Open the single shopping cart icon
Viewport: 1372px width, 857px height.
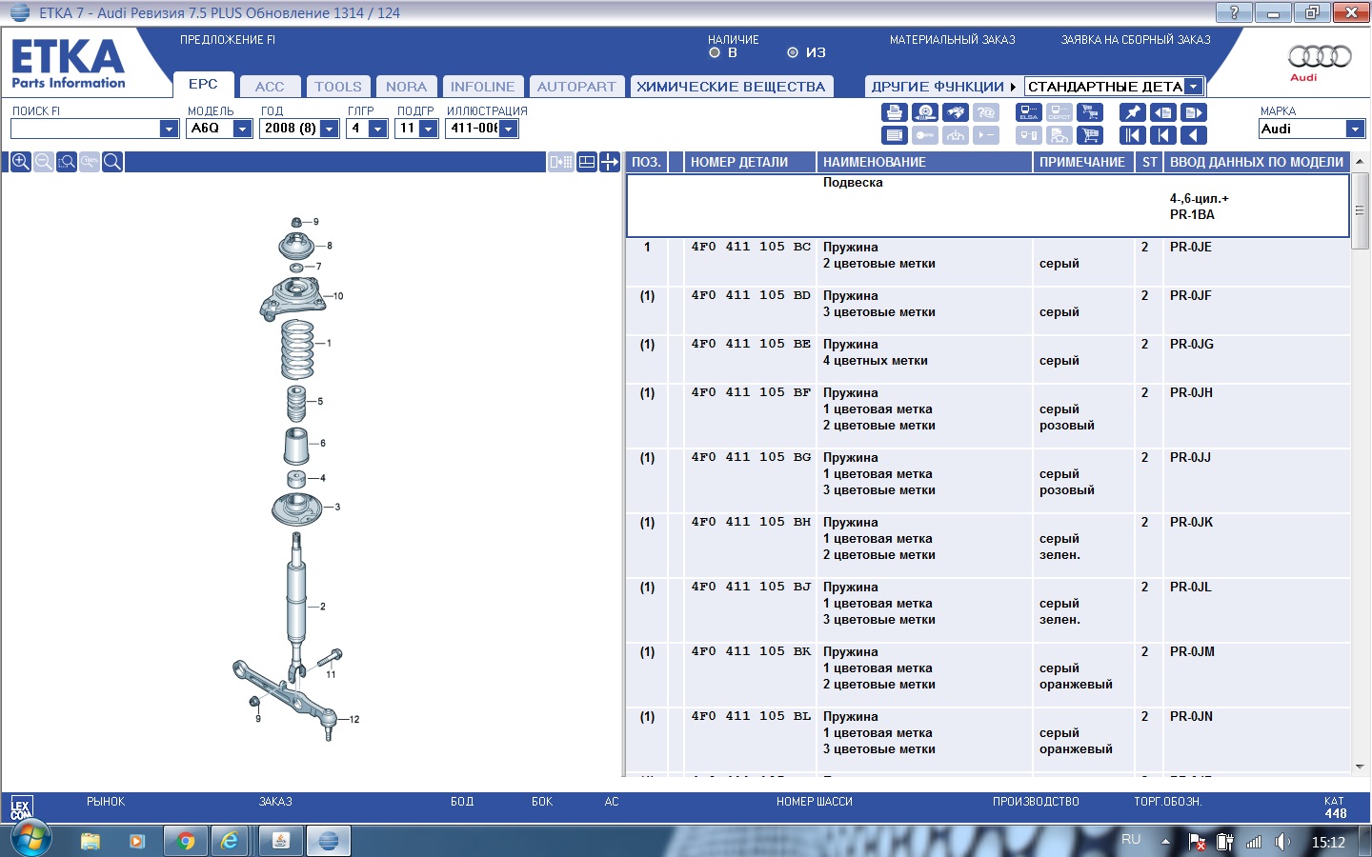(x=1090, y=135)
